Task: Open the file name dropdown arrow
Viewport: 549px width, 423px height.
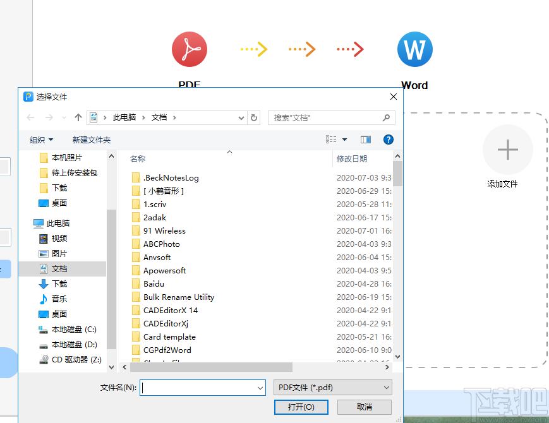Action: click(260, 388)
